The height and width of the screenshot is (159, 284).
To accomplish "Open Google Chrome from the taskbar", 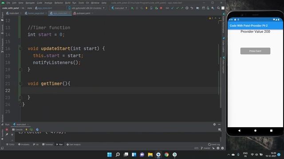I will (166, 155).
